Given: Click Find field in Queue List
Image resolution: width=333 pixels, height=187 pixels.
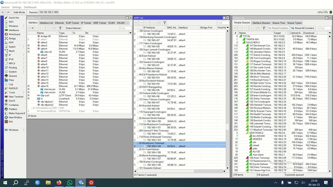Looking at the screenshot, I should click(325, 28).
